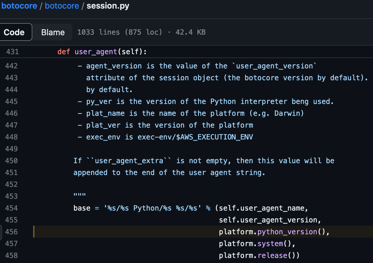The width and height of the screenshot is (373, 263).
Task: Select line number 447
Action: [x=12, y=125]
